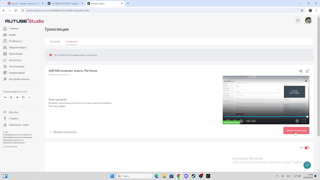Open the user avatar menu
The height and width of the screenshot is (180, 320).
(308, 20)
